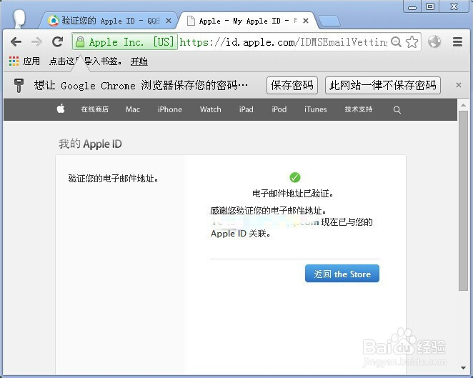This screenshot has height=378, width=473.
Task: Minimize the Chrome window
Action: click(x=412, y=6)
